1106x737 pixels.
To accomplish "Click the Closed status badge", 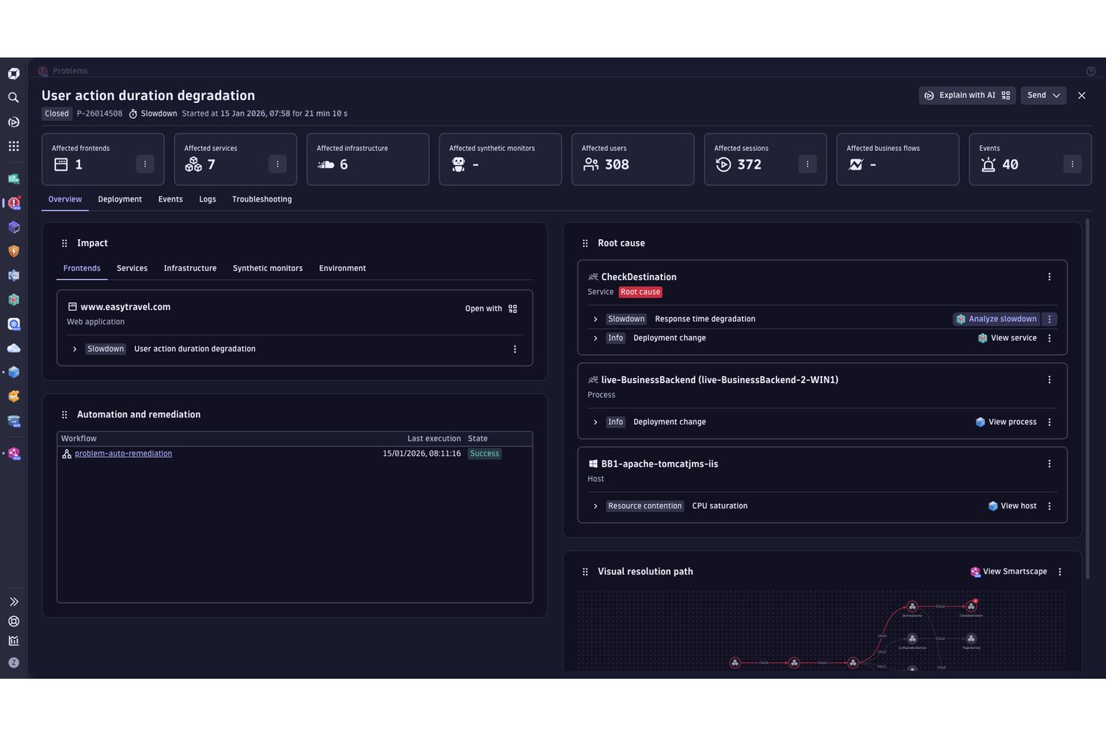I will coord(57,113).
